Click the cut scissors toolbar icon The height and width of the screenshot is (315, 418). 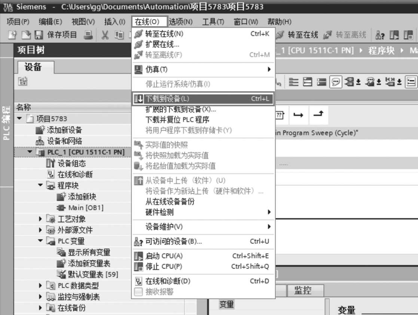pyautogui.click(x=105, y=35)
